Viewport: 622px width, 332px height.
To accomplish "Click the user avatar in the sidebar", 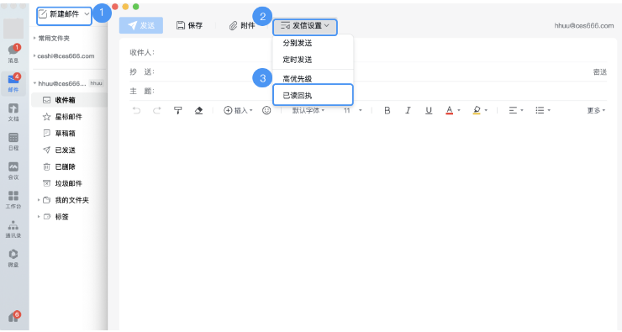I will pos(13,29).
